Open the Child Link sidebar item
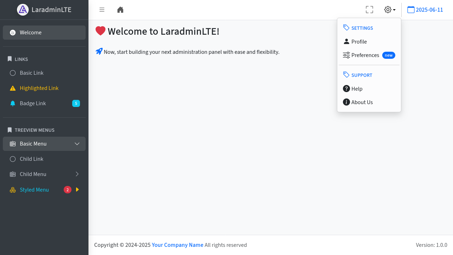 point(31,159)
